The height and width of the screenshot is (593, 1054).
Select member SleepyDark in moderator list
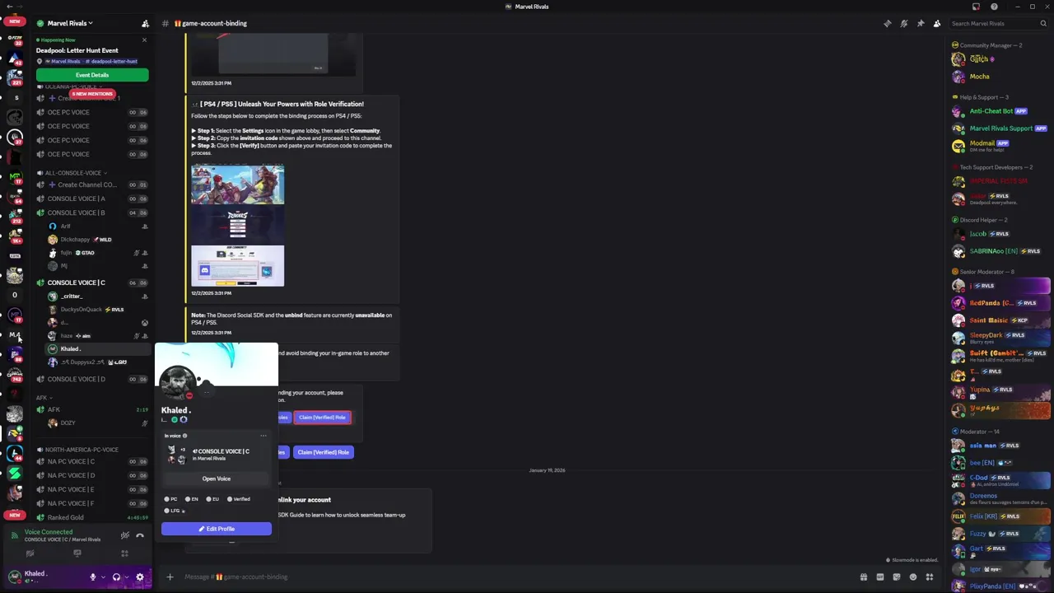(1000, 339)
